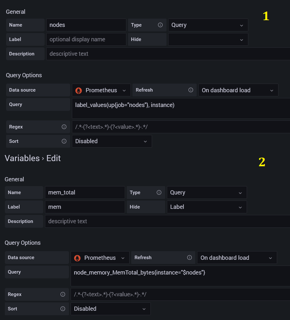Viewport: 290px width, 320px height.
Task: Click the Sort info icon for mem_total variable
Action: point(62,309)
